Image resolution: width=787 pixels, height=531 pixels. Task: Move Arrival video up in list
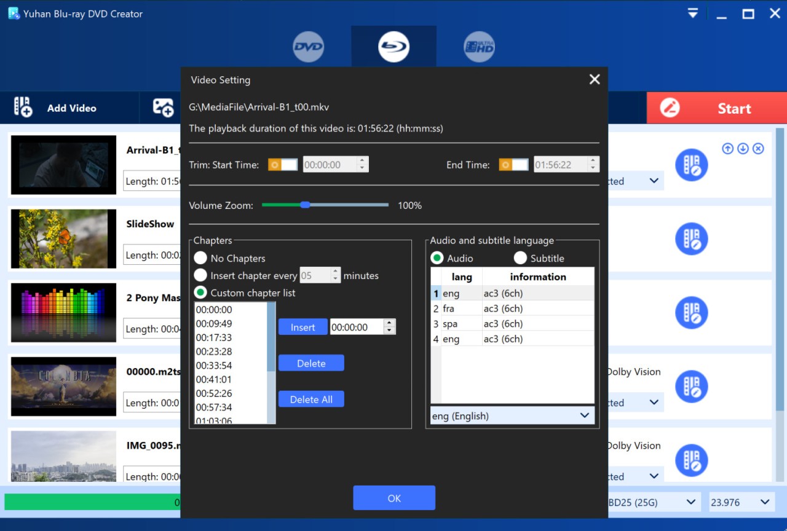tap(727, 149)
